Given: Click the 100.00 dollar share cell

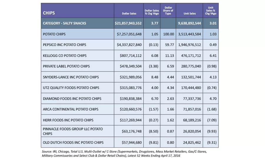Looking at the screenshot, I should (168, 34).
